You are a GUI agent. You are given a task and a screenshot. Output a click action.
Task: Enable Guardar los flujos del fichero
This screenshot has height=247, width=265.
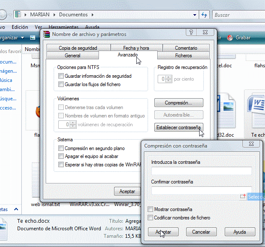[x=61, y=84]
